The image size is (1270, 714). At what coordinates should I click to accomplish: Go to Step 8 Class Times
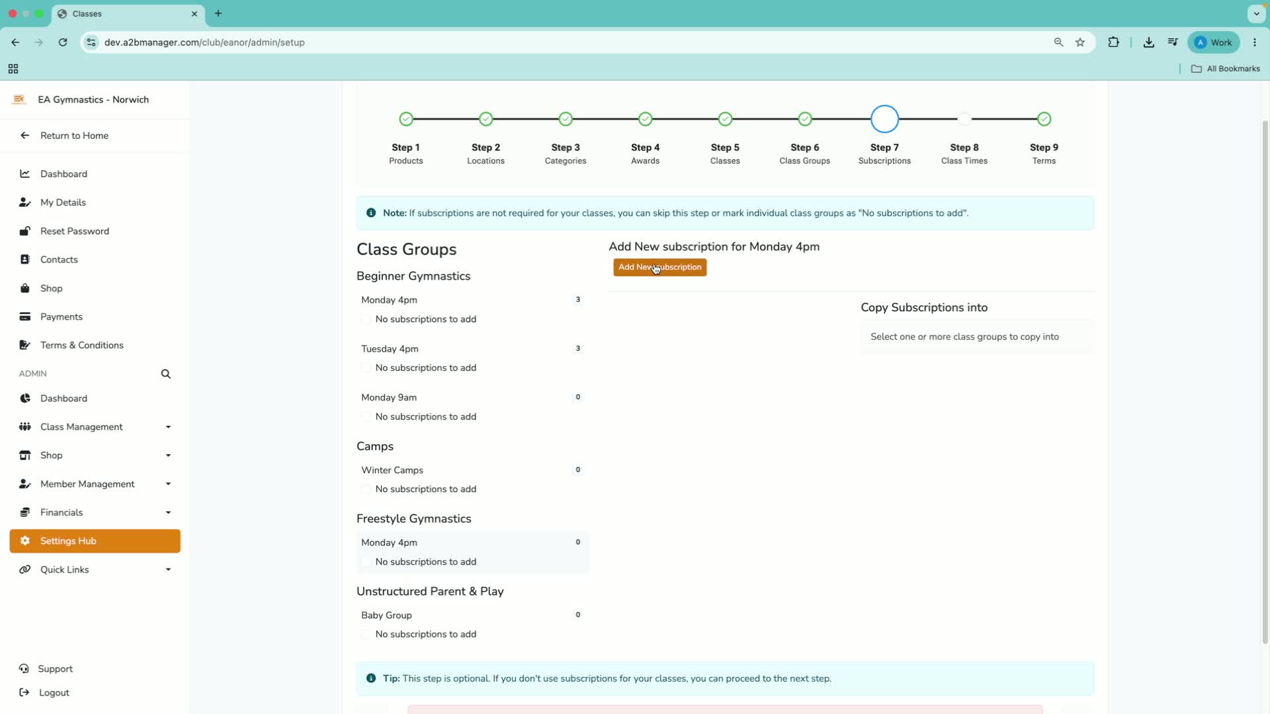(964, 153)
